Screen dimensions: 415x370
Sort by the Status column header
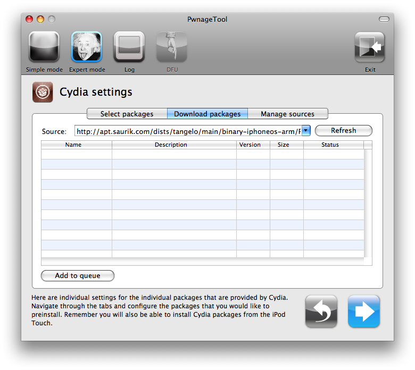pos(334,145)
